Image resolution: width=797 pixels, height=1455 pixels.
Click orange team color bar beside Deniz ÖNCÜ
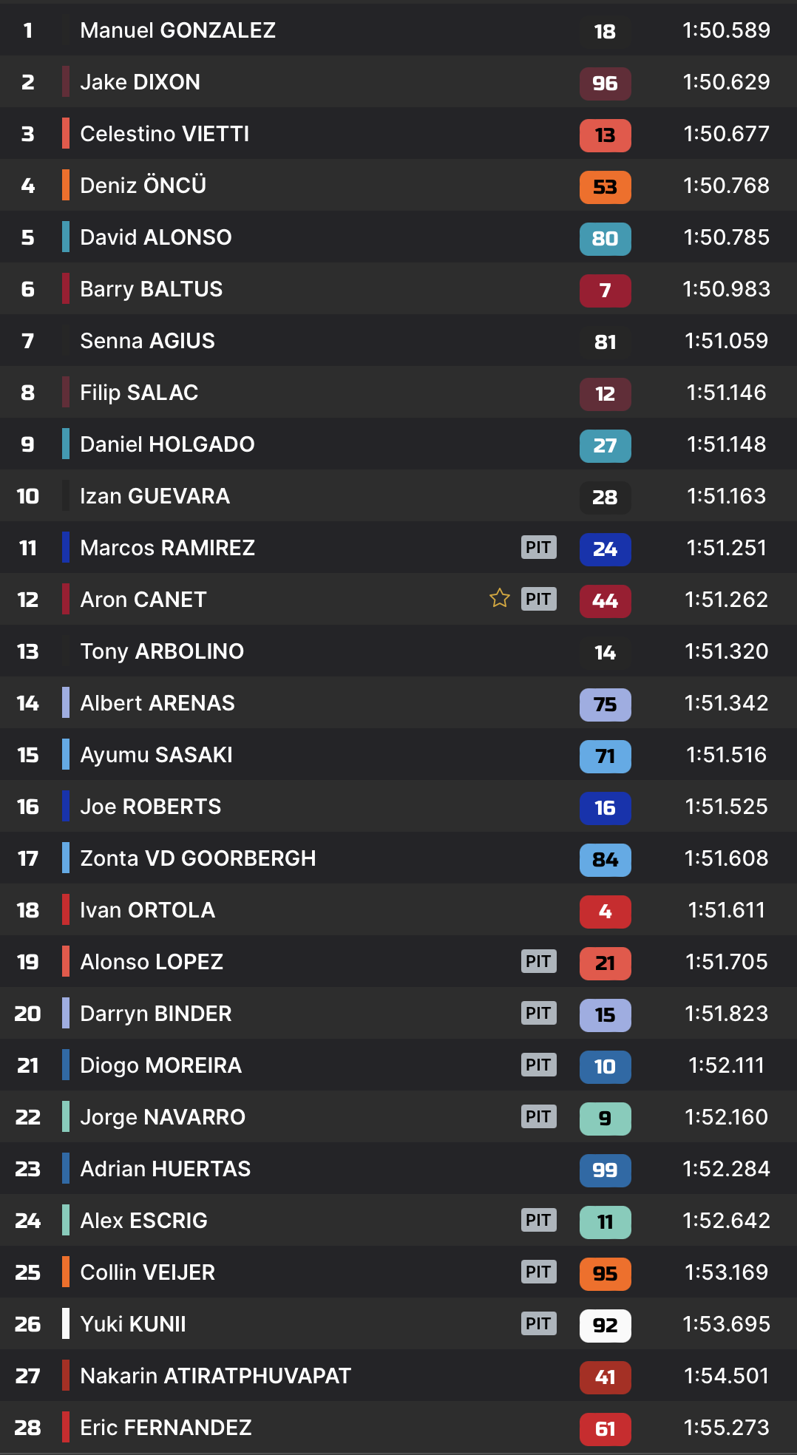(x=66, y=185)
